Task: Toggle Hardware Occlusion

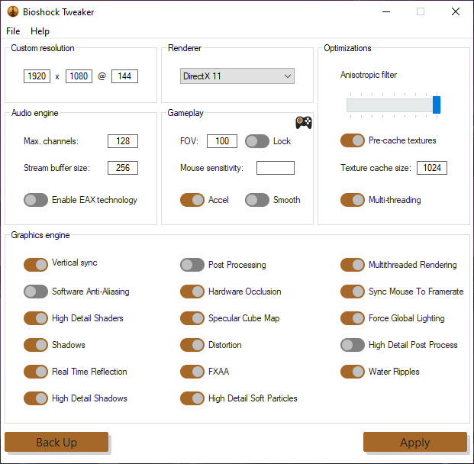Action: pyautogui.click(x=192, y=292)
